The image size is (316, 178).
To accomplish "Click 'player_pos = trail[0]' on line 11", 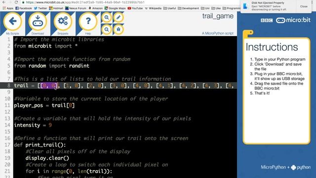I will click(x=44, y=105).
